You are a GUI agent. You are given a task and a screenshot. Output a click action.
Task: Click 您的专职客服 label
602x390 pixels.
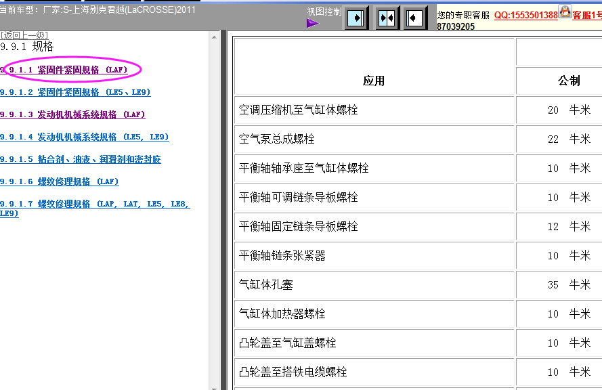463,15
